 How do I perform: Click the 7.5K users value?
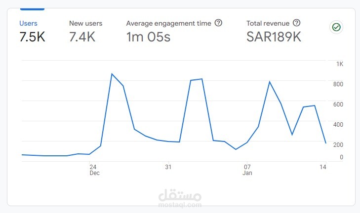pyautogui.click(x=32, y=37)
